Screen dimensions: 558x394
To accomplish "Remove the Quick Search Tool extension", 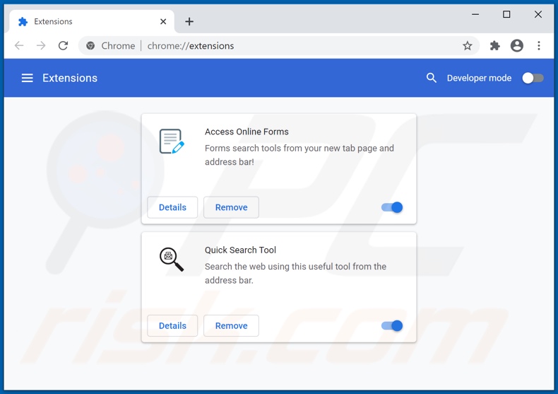I will (231, 325).
